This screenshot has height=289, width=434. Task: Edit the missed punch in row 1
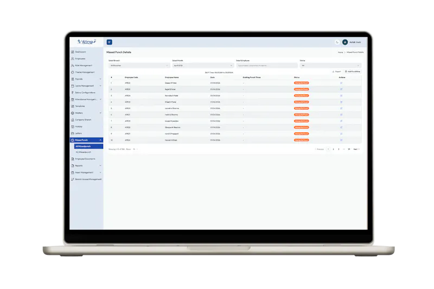pos(341,83)
